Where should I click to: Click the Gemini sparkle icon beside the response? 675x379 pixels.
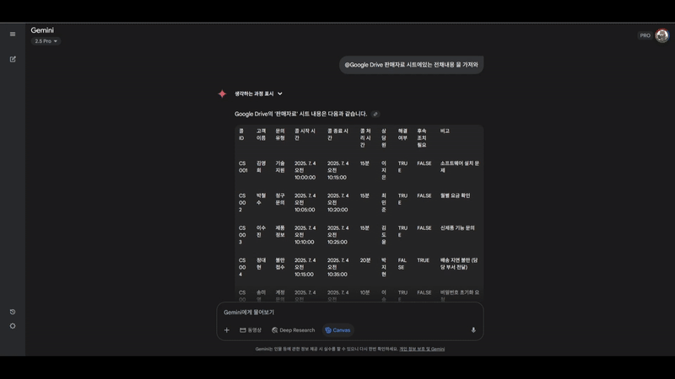coord(222,94)
